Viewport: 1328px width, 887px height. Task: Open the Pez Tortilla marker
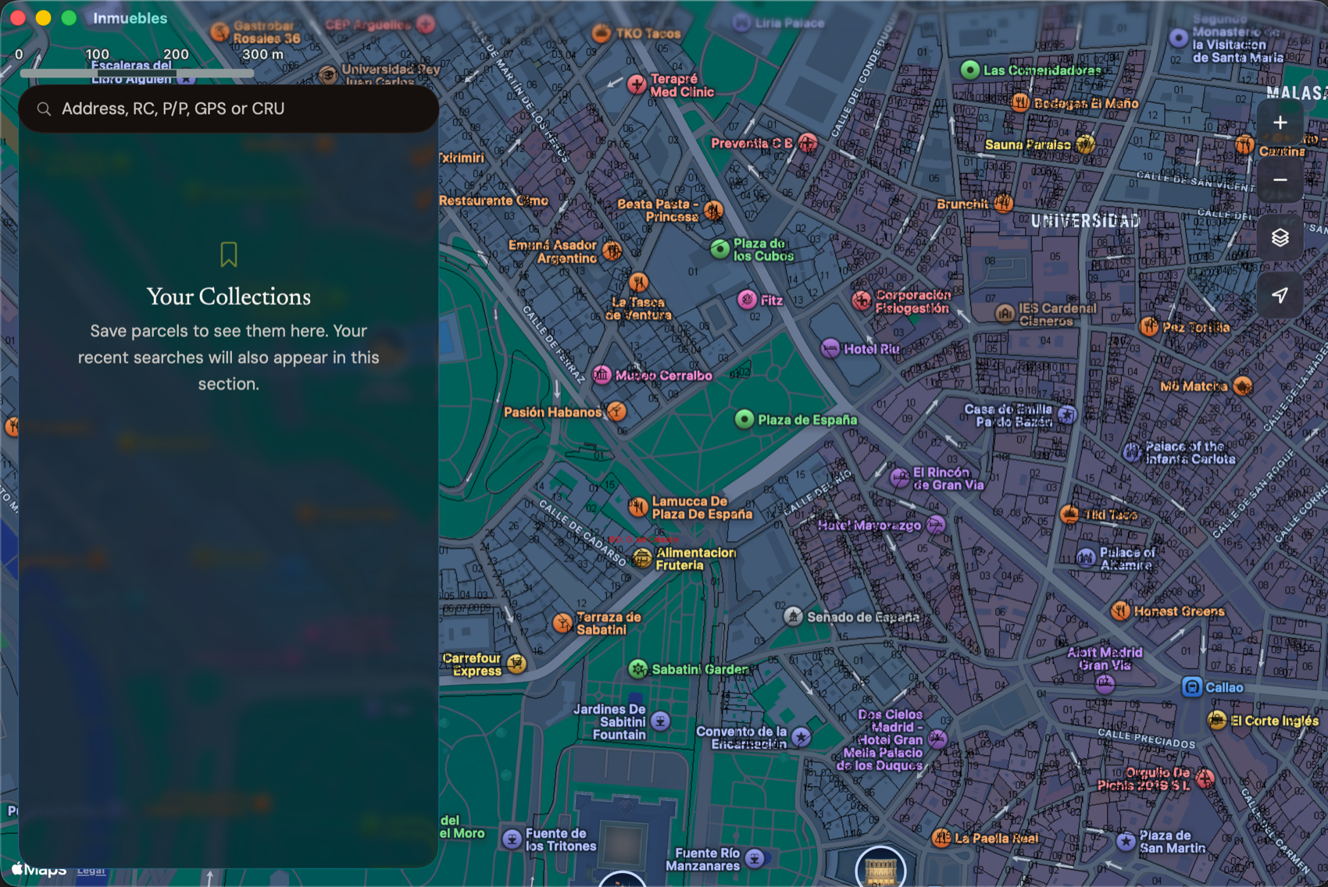pyautogui.click(x=1149, y=327)
